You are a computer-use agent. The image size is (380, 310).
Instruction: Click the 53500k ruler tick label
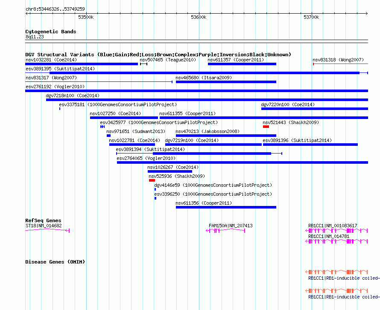click(x=86, y=17)
